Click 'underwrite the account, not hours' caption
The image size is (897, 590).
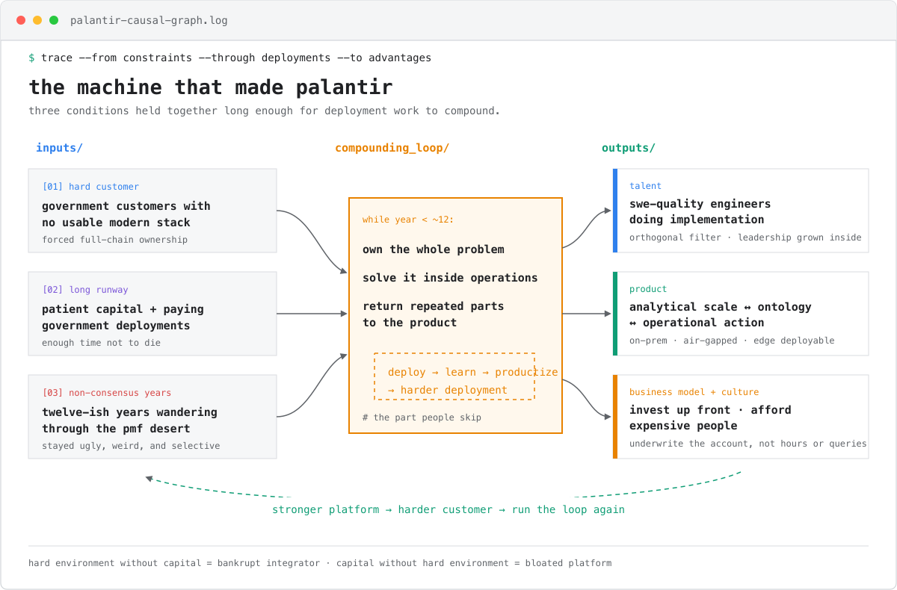[x=747, y=444]
